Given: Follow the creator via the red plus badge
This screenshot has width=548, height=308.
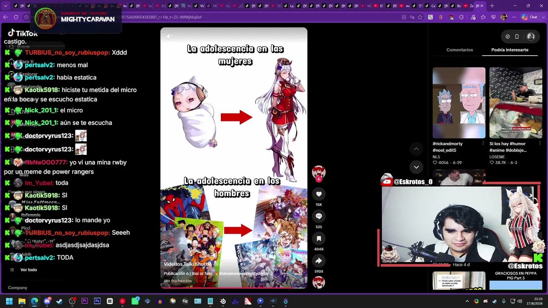Looking at the screenshot, I should [319, 179].
